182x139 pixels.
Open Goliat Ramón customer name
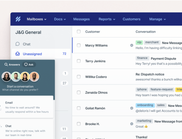[95, 108]
